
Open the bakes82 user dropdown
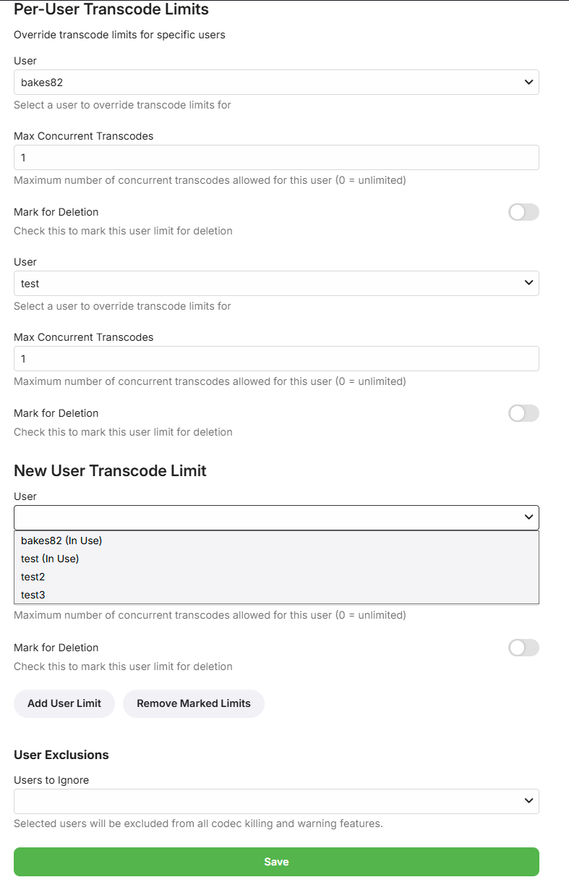tap(276, 82)
